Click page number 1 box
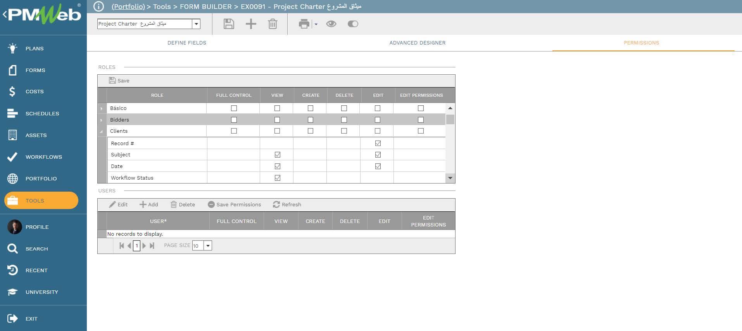 pos(136,245)
